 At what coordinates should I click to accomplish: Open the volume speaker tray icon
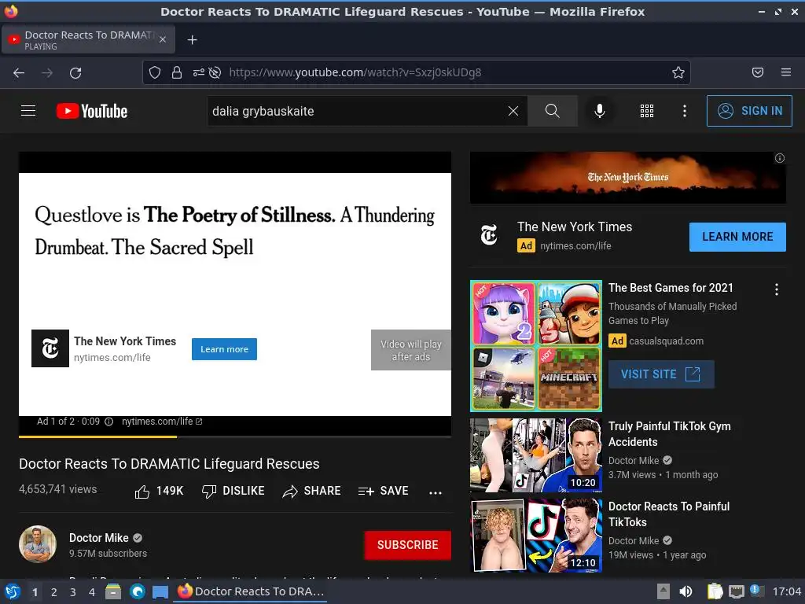pos(686,591)
